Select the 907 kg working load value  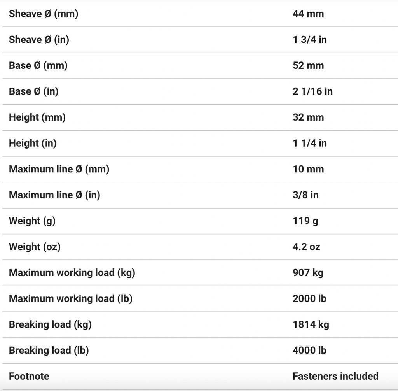coord(308,273)
